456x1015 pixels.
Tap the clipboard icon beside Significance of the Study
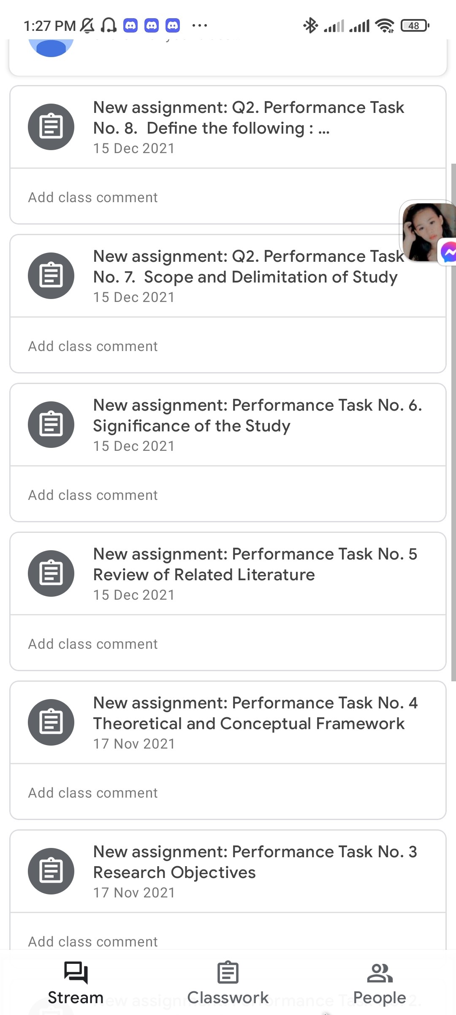(x=51, y=425)
